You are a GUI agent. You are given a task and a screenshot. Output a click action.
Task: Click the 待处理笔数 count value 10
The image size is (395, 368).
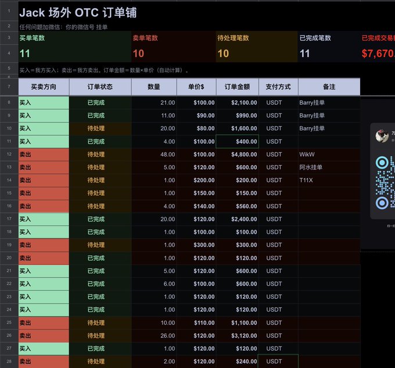click(223, 53)
